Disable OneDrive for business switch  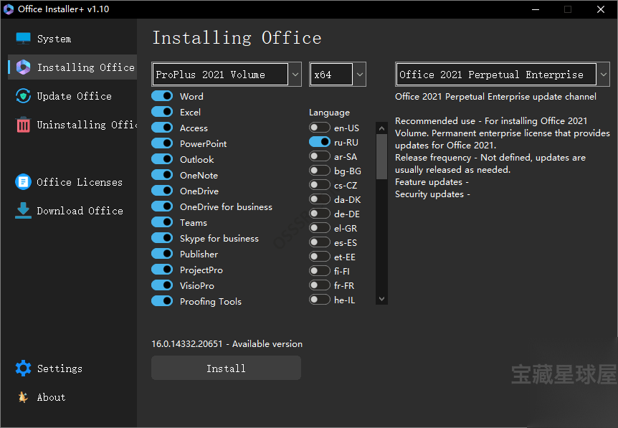tap(162, 206)
